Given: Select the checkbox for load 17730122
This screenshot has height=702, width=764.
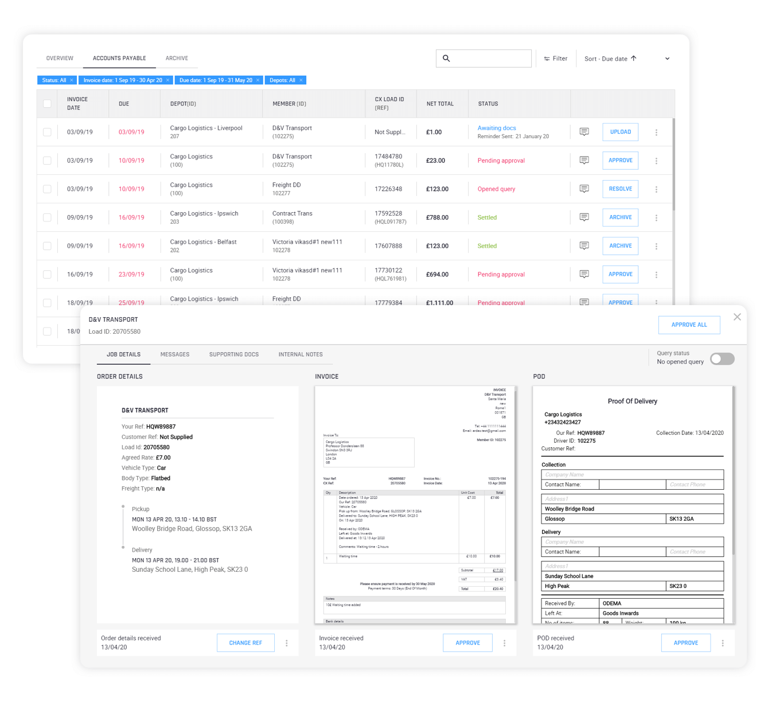Looking at the screenshot, I should click(x=47, y=274).
